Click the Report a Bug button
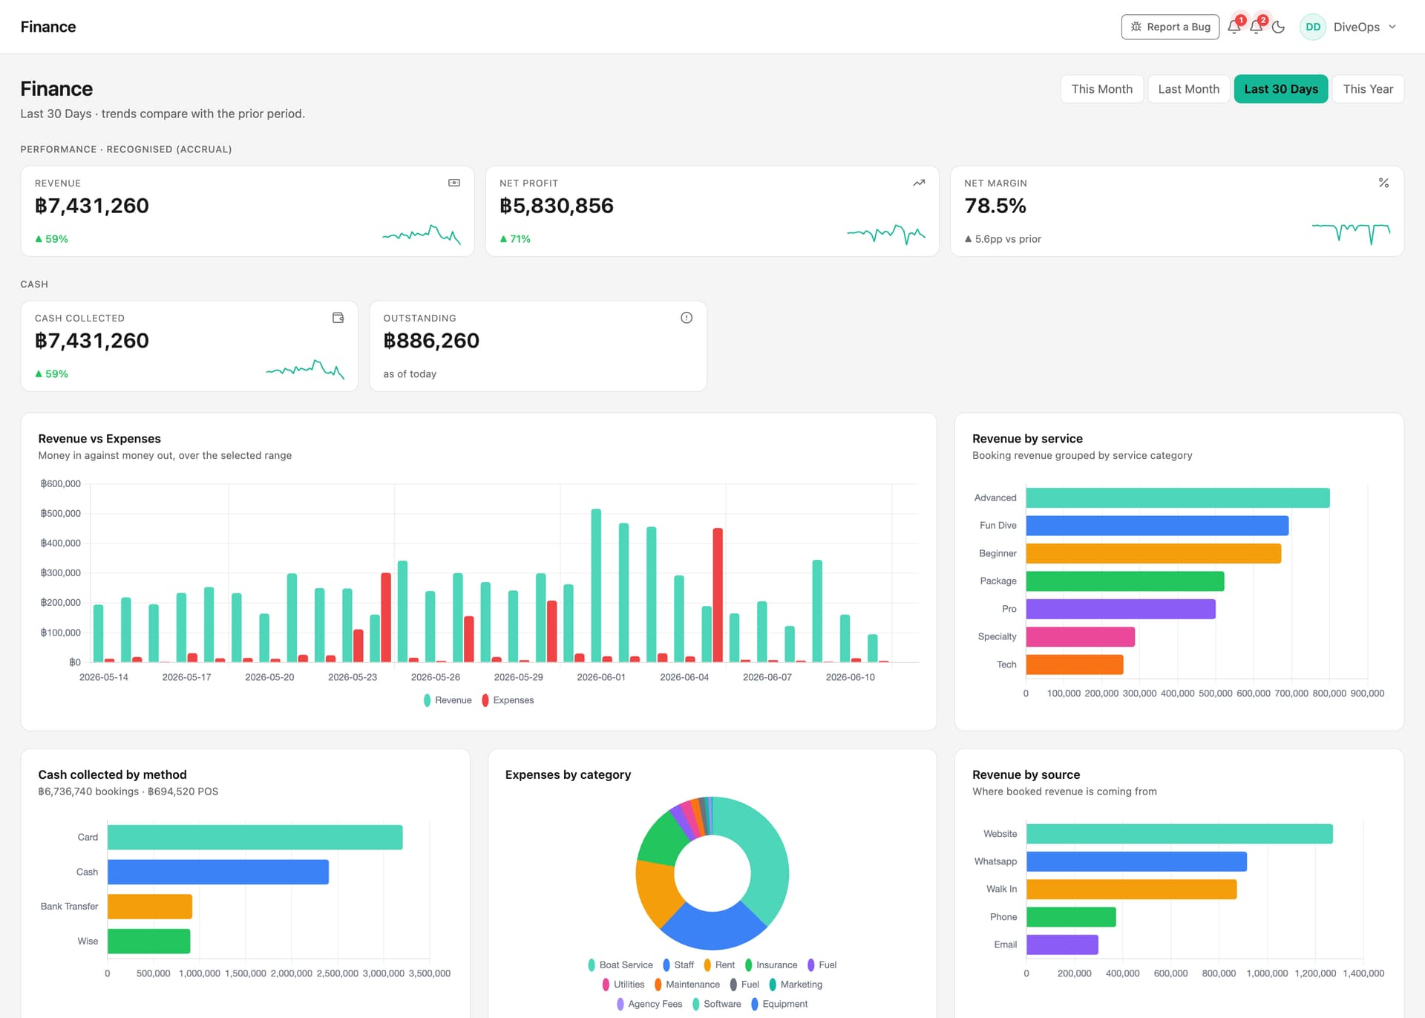The width and height of the screenshot is (1425, 1018). (1170, 27)
